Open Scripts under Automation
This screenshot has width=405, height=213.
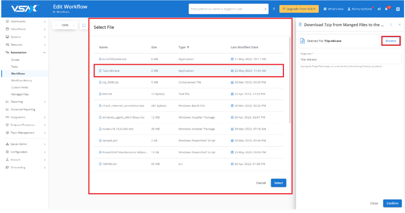point(15,60)
